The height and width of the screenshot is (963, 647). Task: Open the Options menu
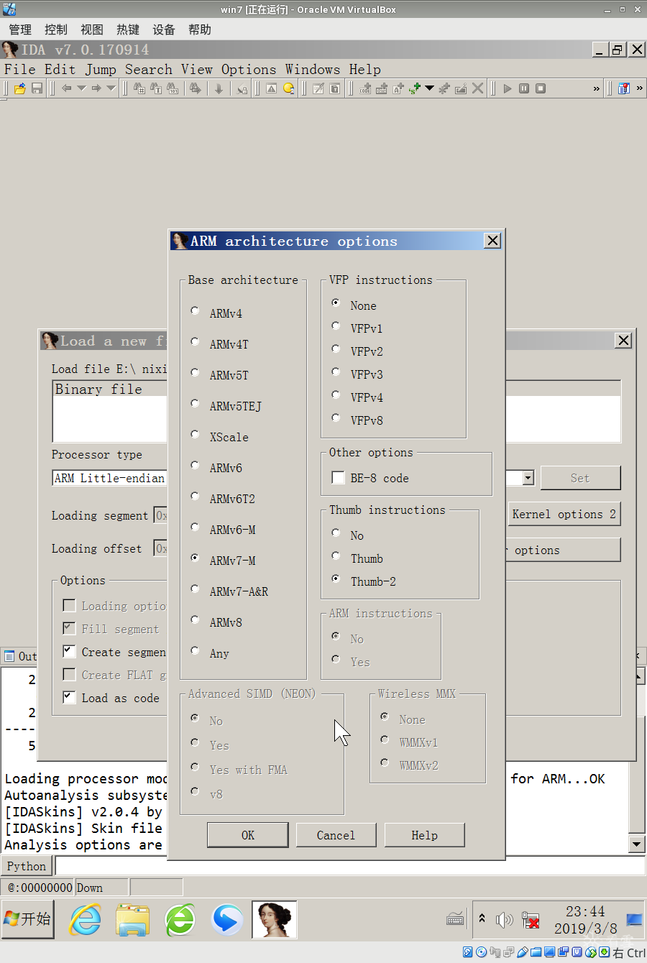[x=249, y=70]
